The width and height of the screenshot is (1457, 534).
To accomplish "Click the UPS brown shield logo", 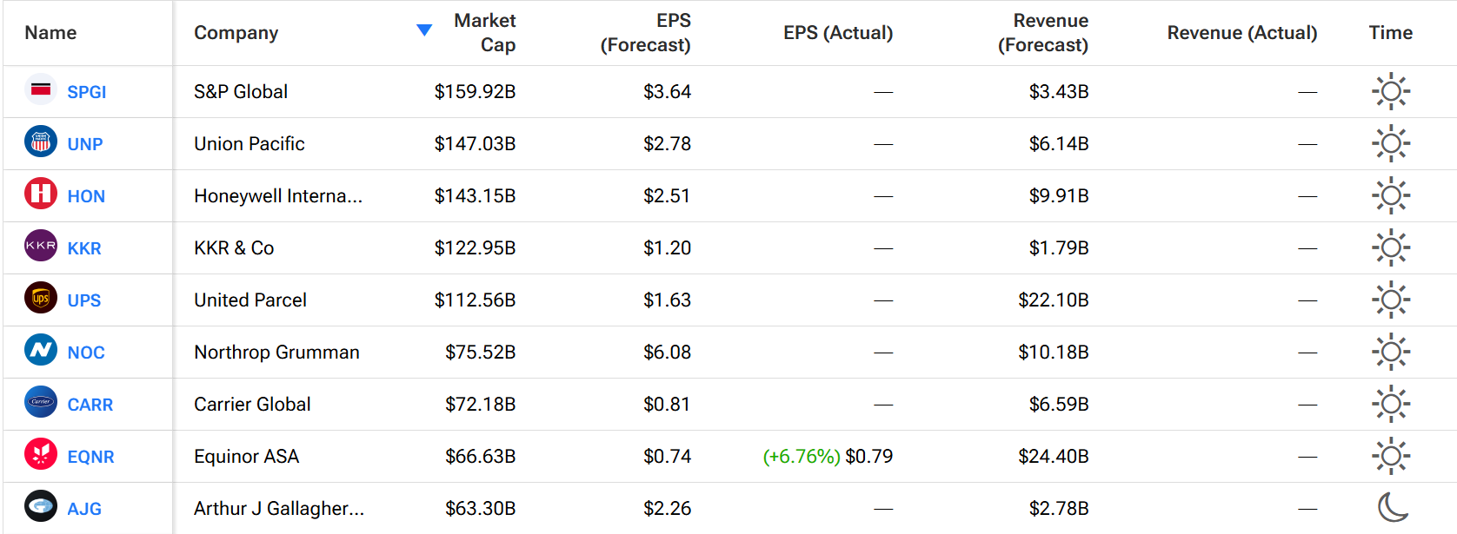I will coord(41,298).
